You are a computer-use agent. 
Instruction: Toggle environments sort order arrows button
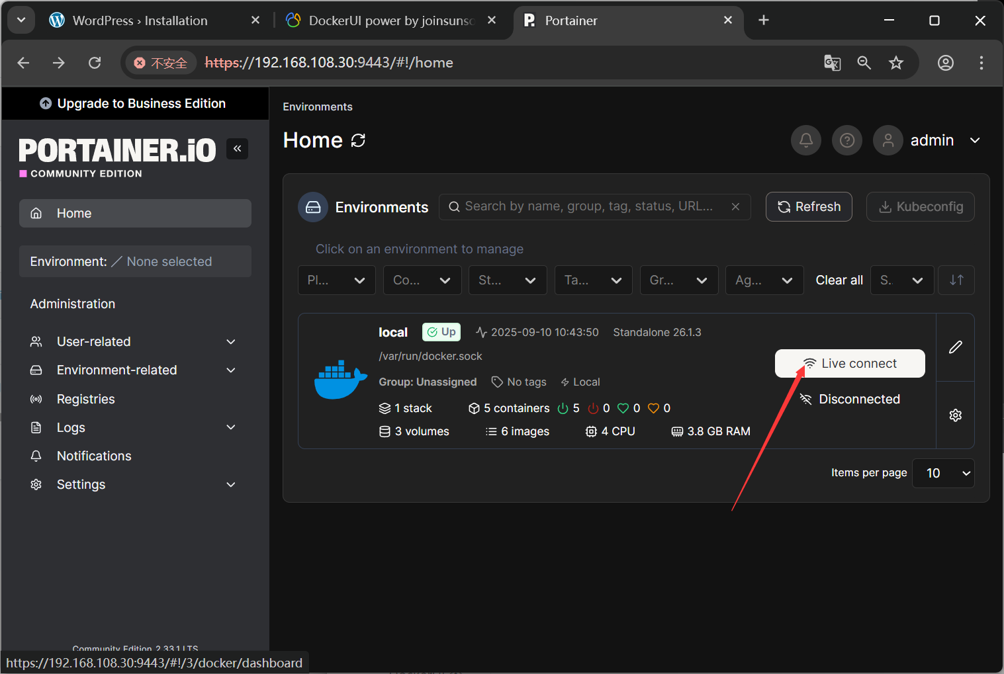click(x=956, y=280)
